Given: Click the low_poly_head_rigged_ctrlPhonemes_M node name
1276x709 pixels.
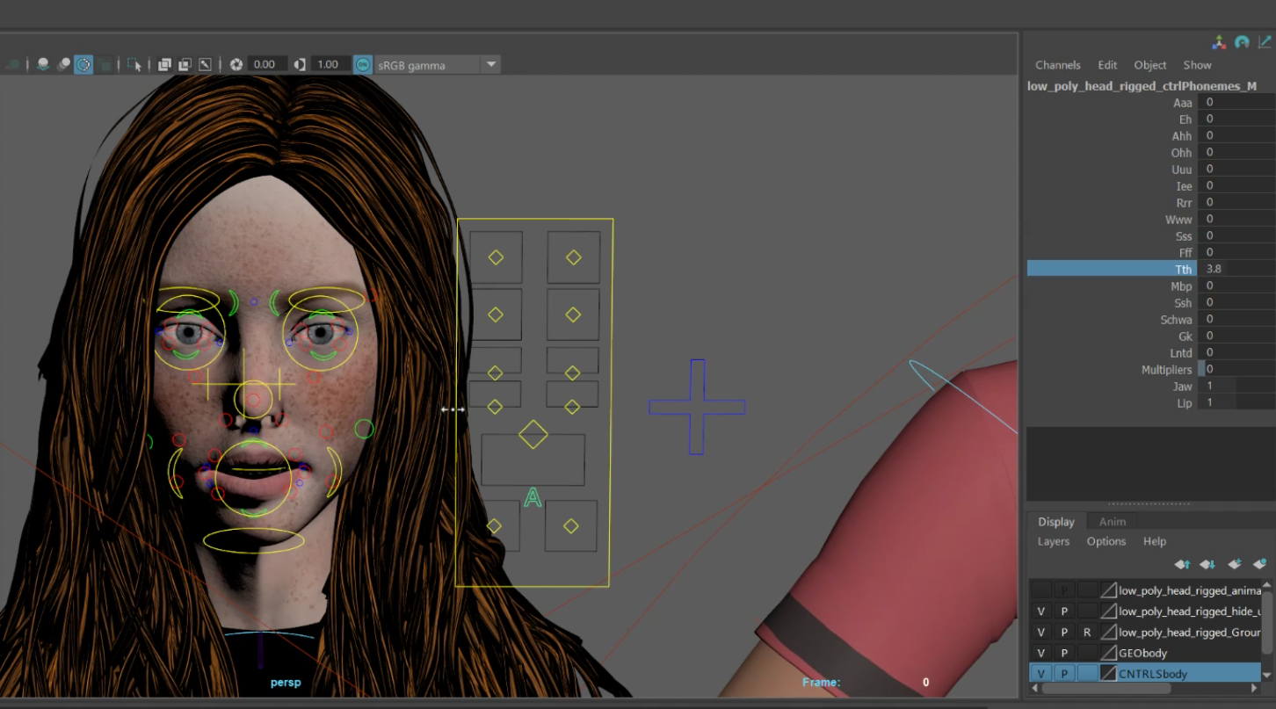Looking at the screenshot, I should (1142, 86).
